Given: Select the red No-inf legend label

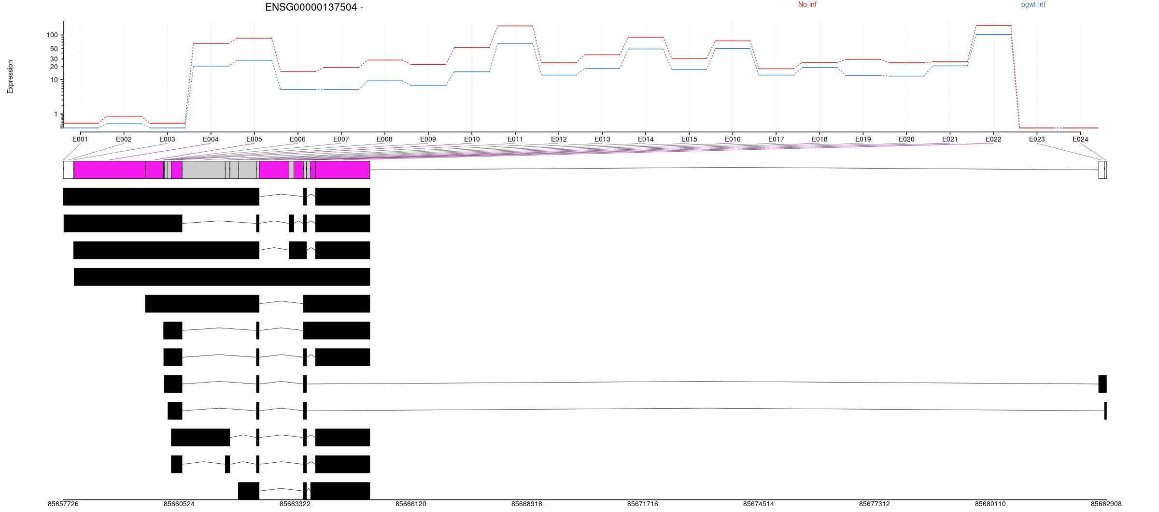Looking at the screenshot, I should click(x=807, y=5).
